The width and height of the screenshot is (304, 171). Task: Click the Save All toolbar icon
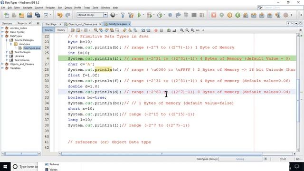point(38,15)
